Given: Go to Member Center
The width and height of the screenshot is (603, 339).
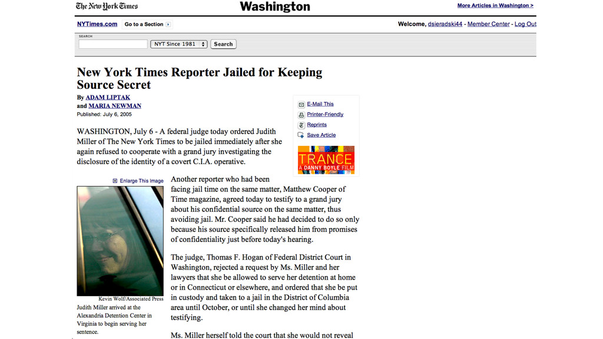Looking at the screenshot, I should point(488,24).
